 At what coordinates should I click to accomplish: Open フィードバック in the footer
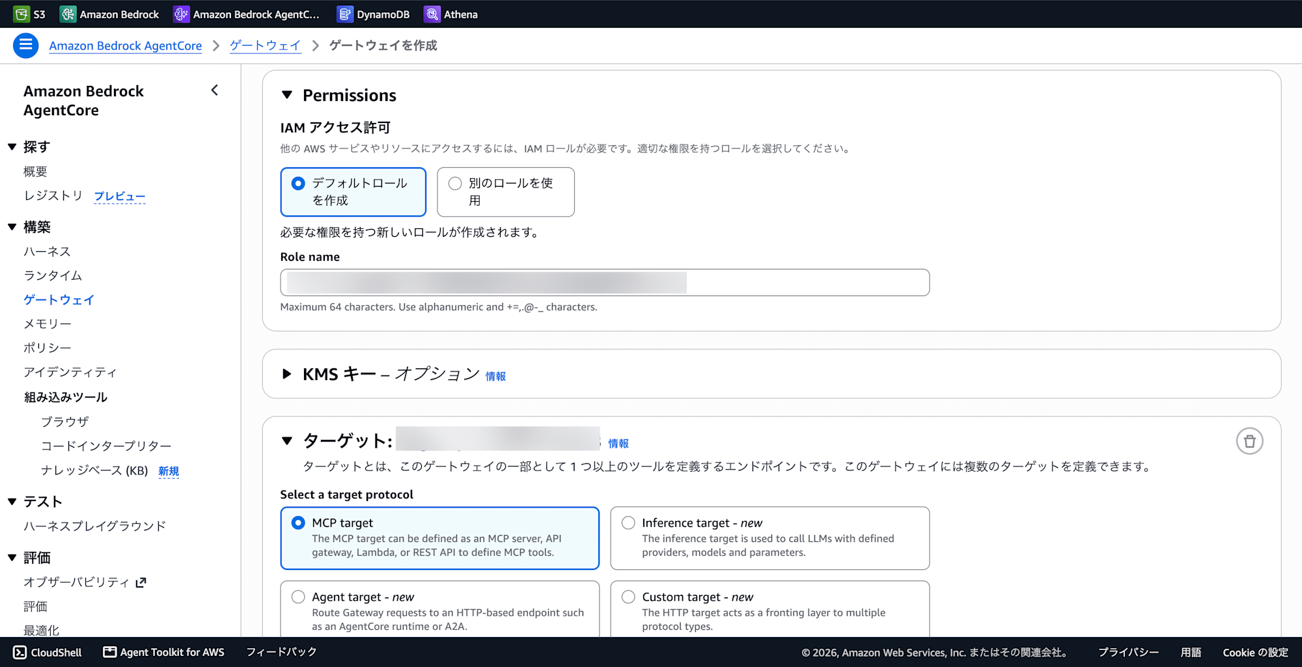pos(281,652)
